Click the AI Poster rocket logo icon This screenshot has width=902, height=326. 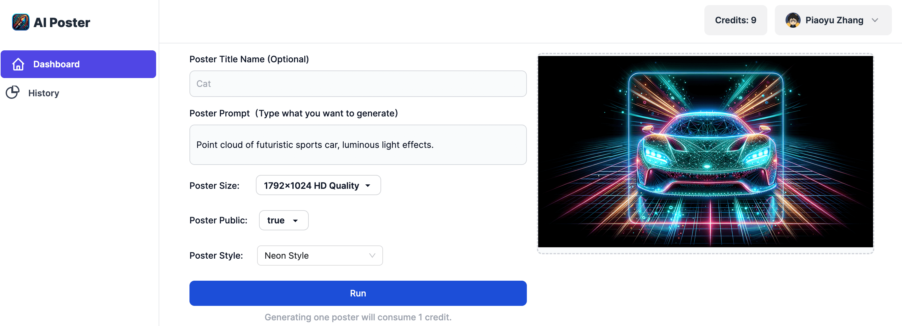21,22
